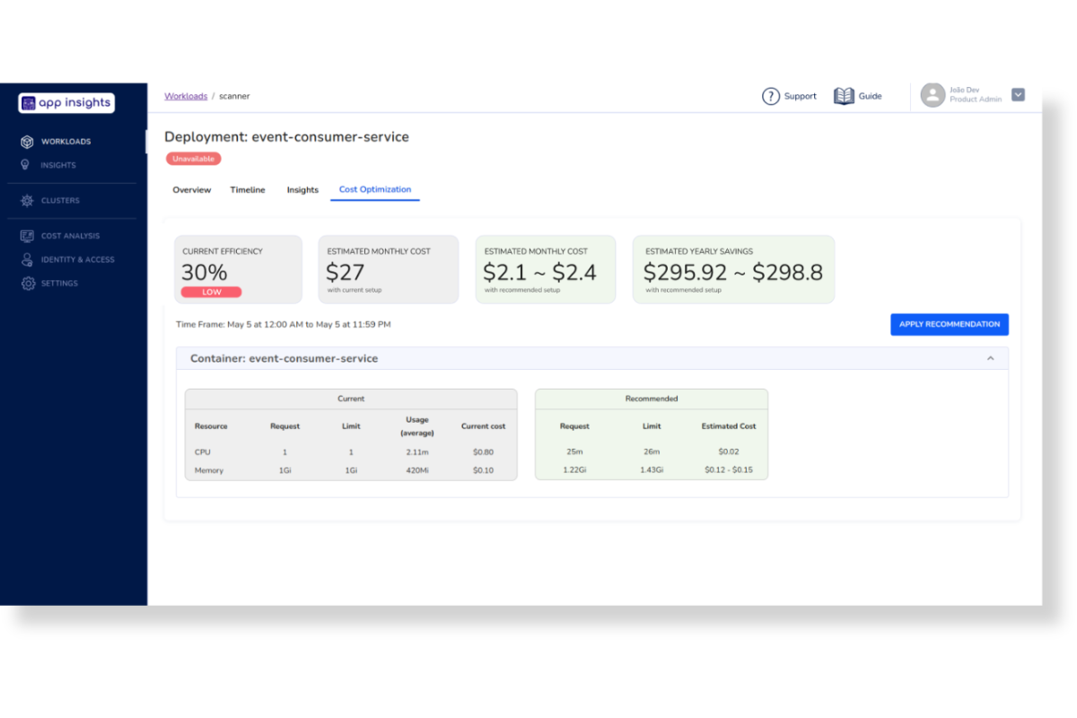Click the 30% current efficiency value
The image size is (1077, 718).
205,272
